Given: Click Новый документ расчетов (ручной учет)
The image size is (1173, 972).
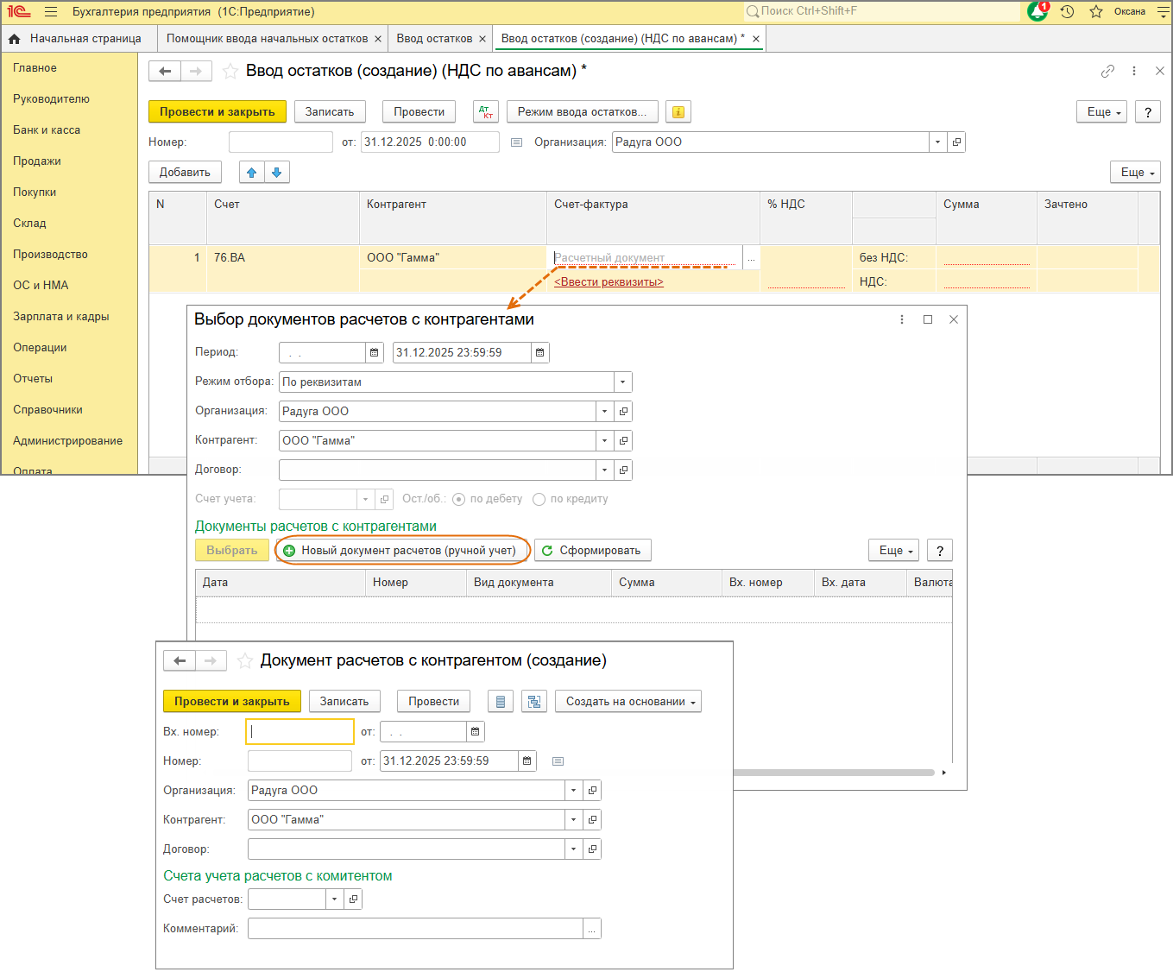Looking at the screenshot, I should (400, 551).
